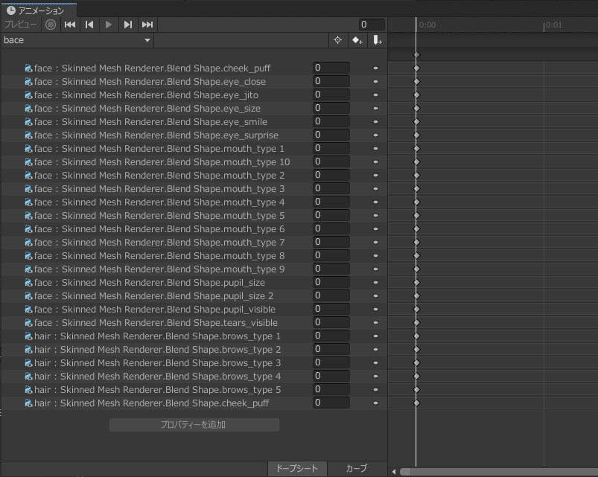
Task: Click the mesh renderer icon beside eye_smile
Action: point(28,121)
